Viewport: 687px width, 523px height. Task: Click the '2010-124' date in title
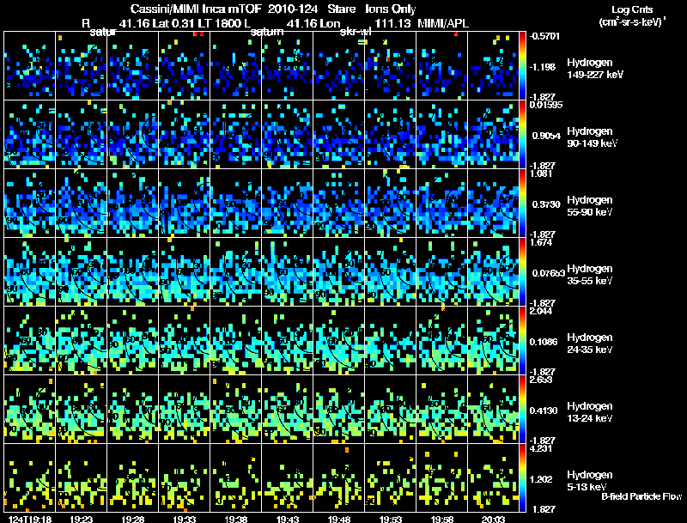coord(292,9)
